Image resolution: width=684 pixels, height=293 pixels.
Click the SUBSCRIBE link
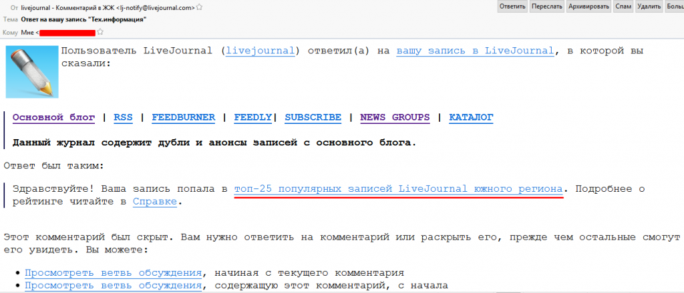(313, 117)
